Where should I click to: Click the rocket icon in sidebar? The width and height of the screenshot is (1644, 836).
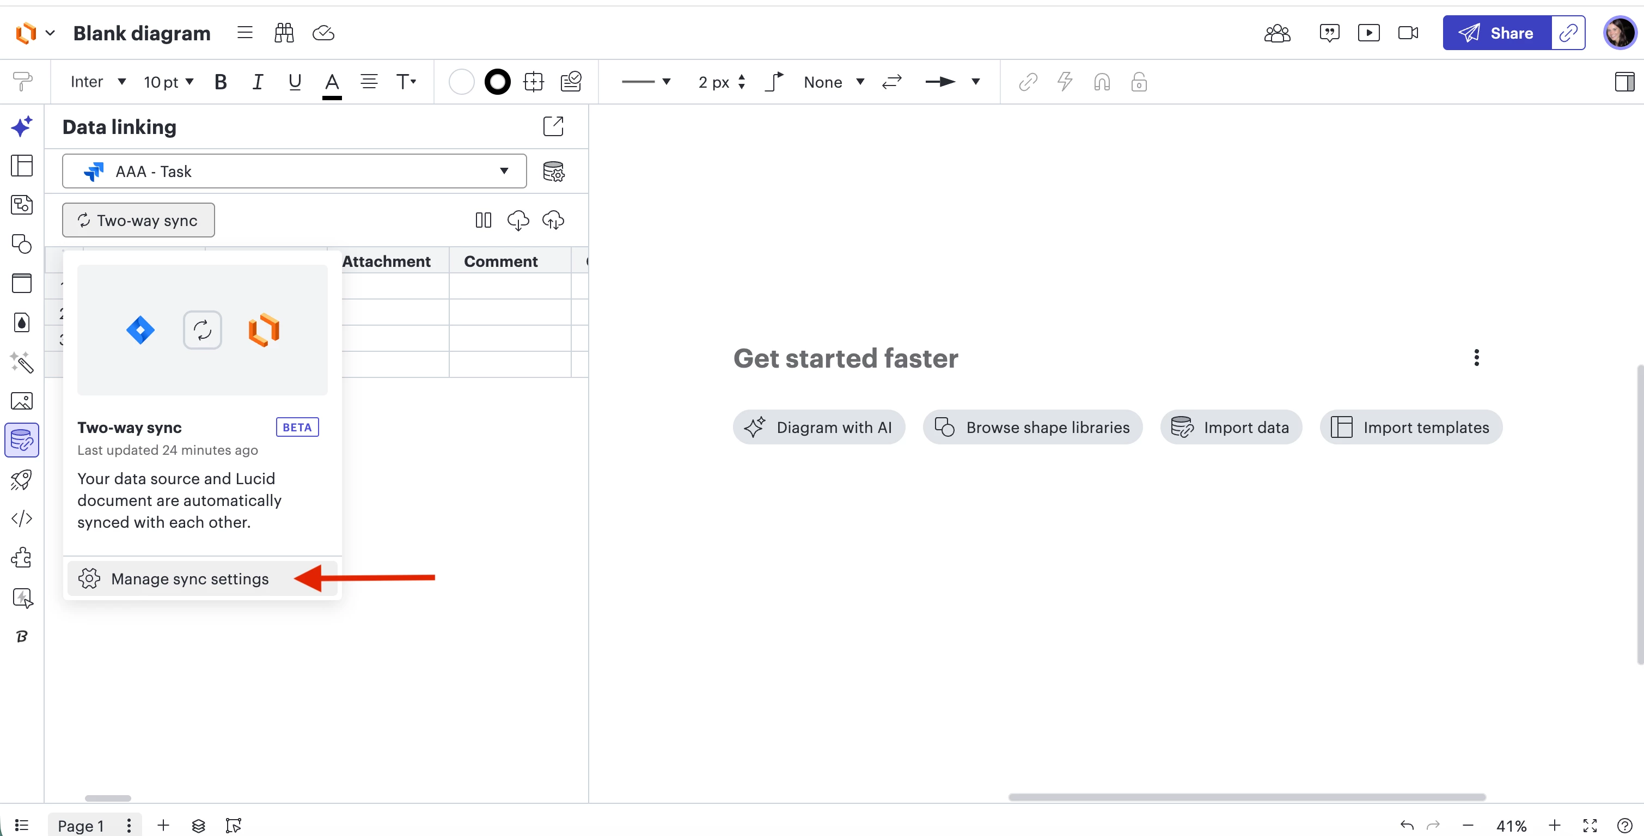pyautogui.click(x=22, y=480)
